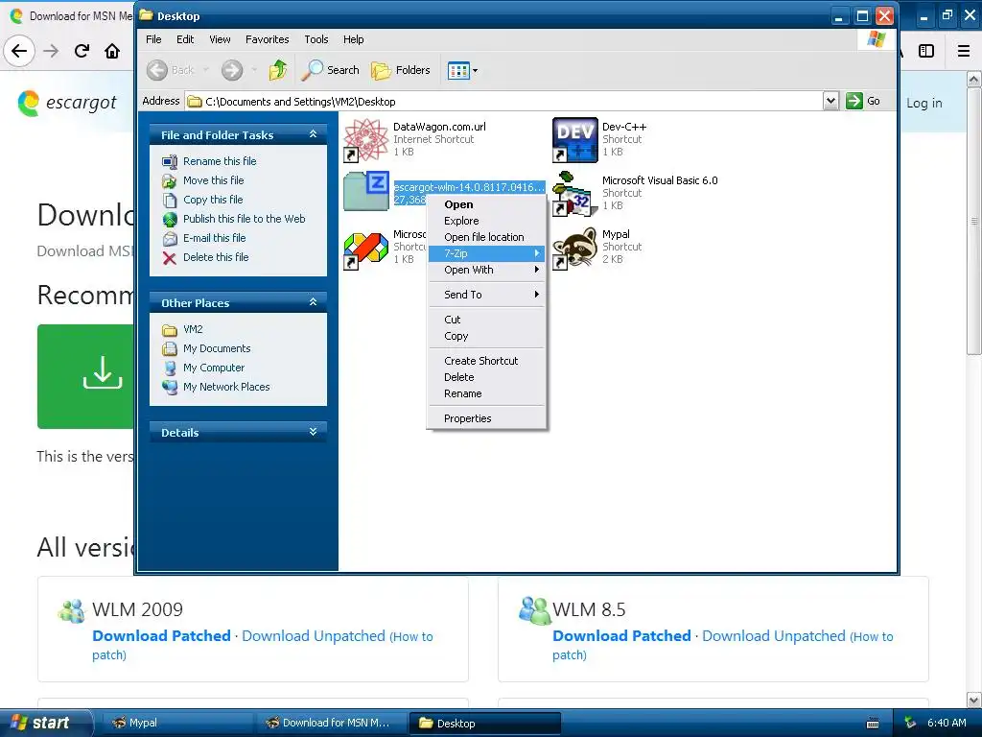Click the Windows start button
Screen dimensions: 982x737
coord(46,723)
